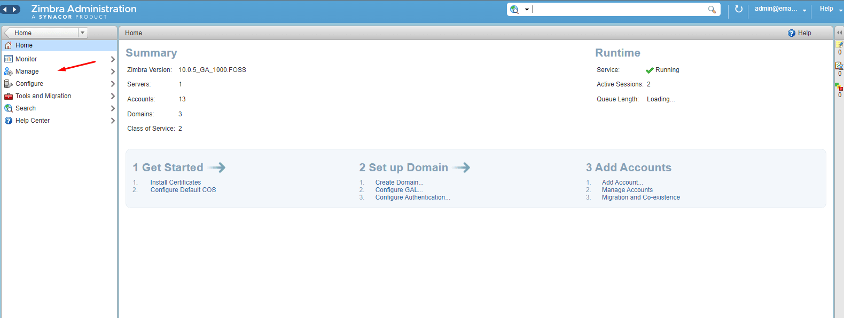The height and width of the screenshot is (318, 844).
Task: Click the blue question mark Help icon
Action: 792,33
